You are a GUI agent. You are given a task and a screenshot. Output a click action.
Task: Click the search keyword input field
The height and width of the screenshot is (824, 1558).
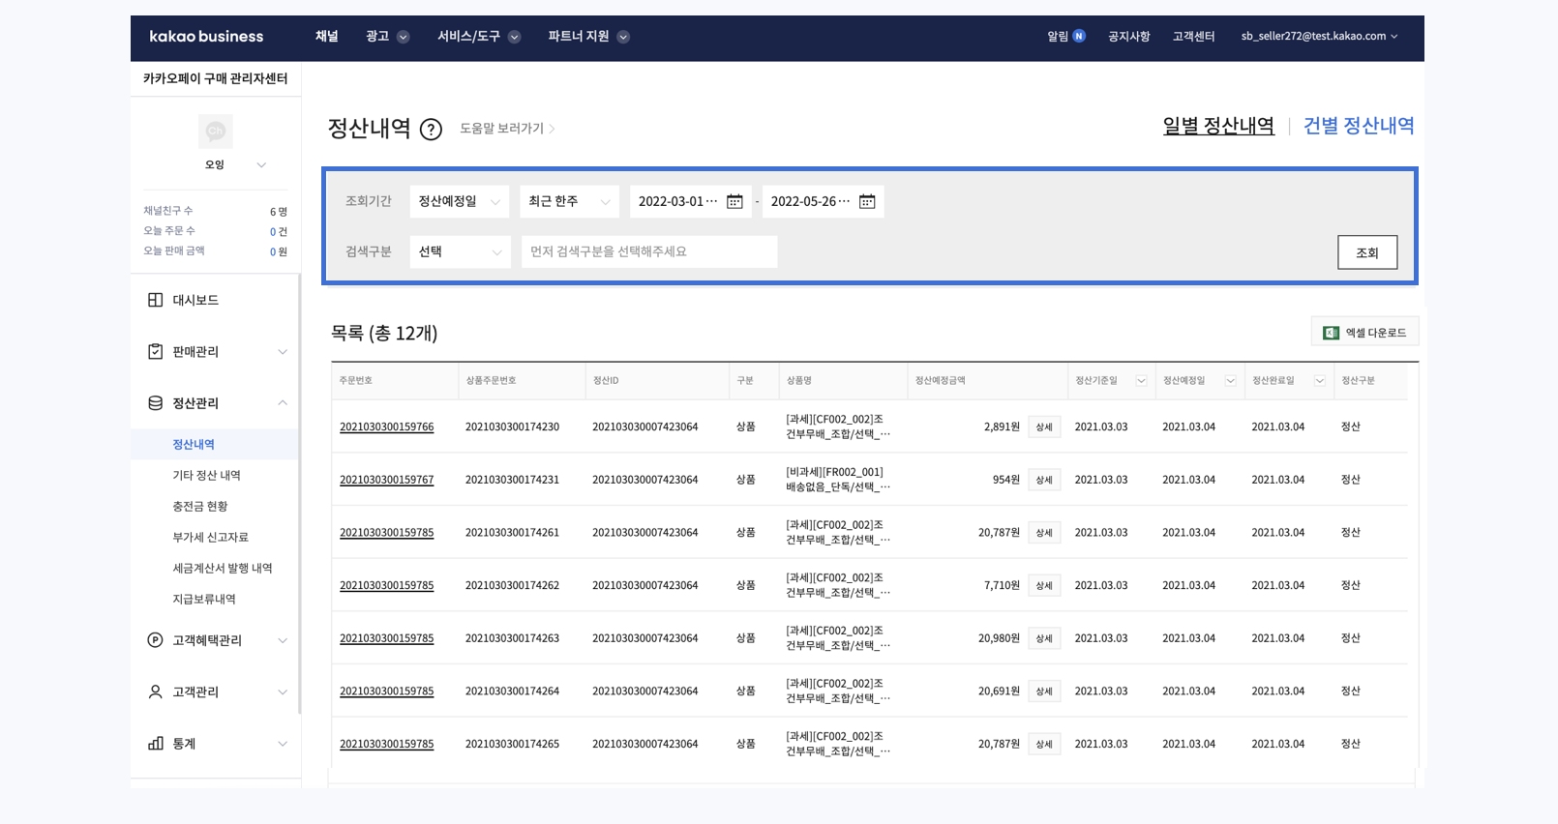[x=649, y=251]
